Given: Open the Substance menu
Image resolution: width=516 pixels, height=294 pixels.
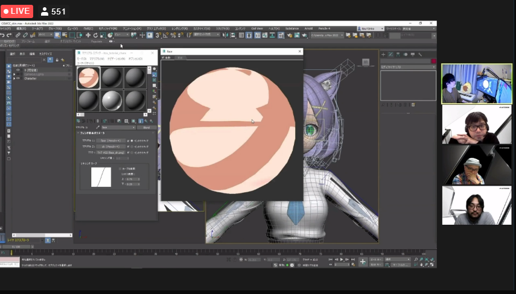Looking at the screenshot, I should (292, 28).
